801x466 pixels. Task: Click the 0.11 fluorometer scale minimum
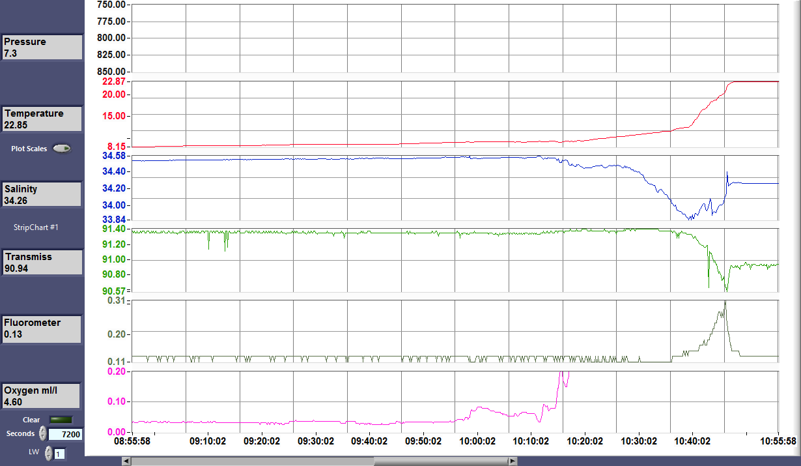coord(117,362)
